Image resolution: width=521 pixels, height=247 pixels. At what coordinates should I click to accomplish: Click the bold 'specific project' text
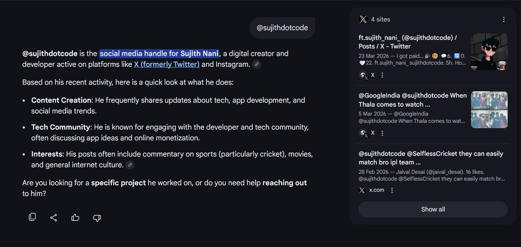click(x=118, y=183)
